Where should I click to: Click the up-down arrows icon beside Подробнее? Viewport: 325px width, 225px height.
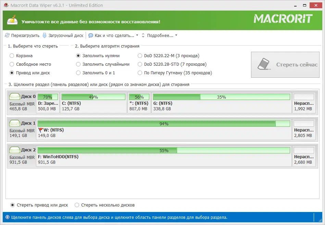143,35
